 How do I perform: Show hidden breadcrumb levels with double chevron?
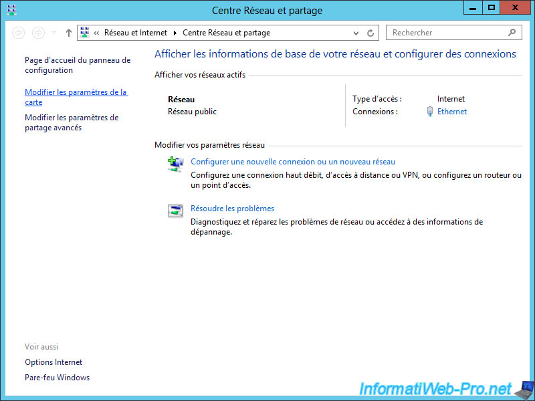(96, 33)
